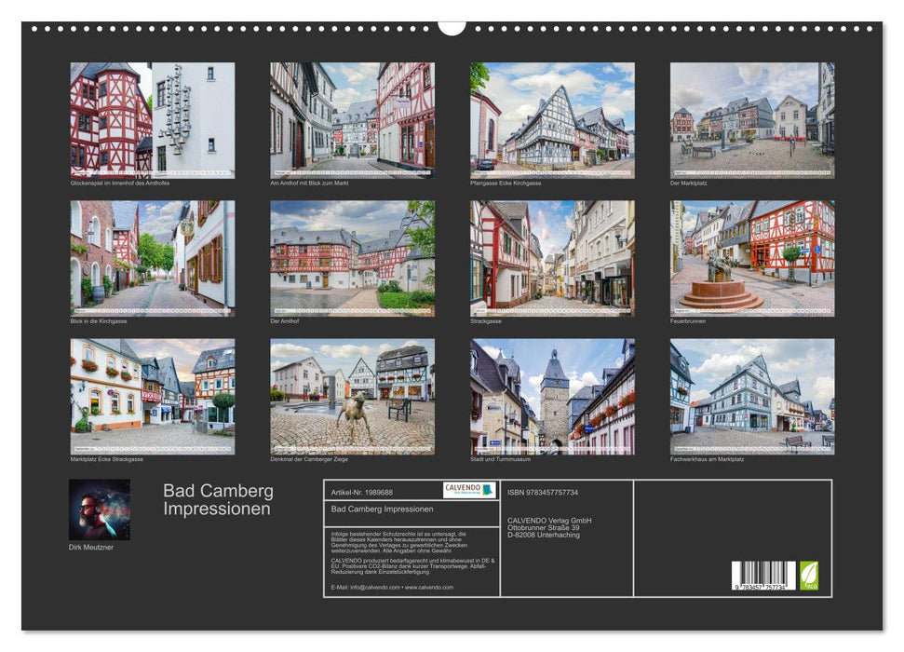Click the ISBN 9783457757734 text
This screenshot has width=904, height=652.
click(543, 492)
